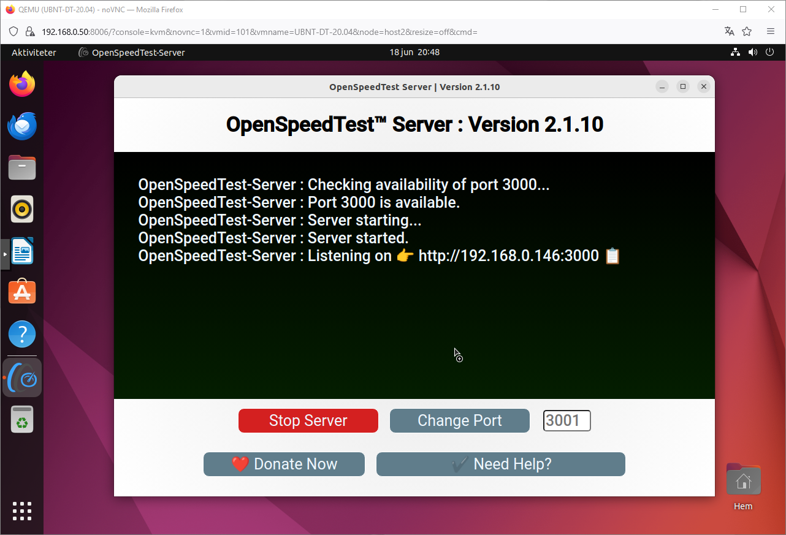Launch Rhythmbox from the dock
The width and height of the screenshot is (786, 535).
22,209
